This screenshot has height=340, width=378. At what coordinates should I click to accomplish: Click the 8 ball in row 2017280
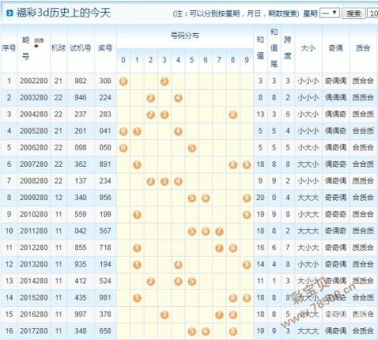click(x=233, y=332)
